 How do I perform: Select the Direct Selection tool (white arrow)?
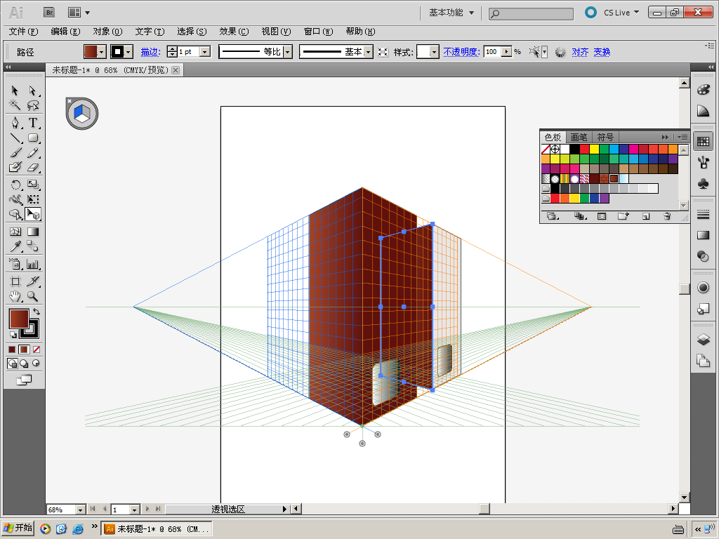coord(32,91)
